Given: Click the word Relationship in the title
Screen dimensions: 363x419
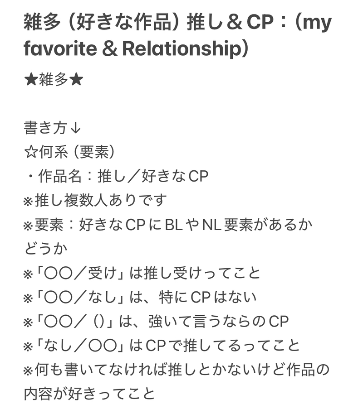Looking at the screenshot, I should (x=181, y=49).
